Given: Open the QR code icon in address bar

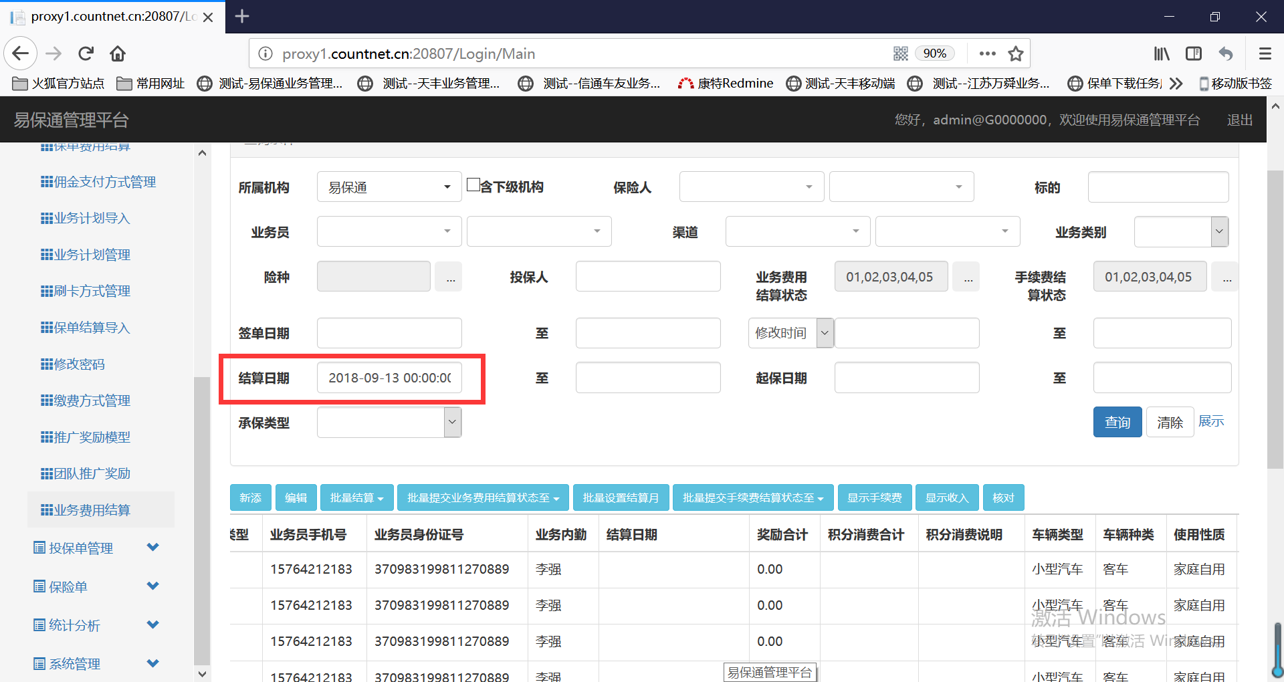Looking at the screenshot, I should (901, 53).
